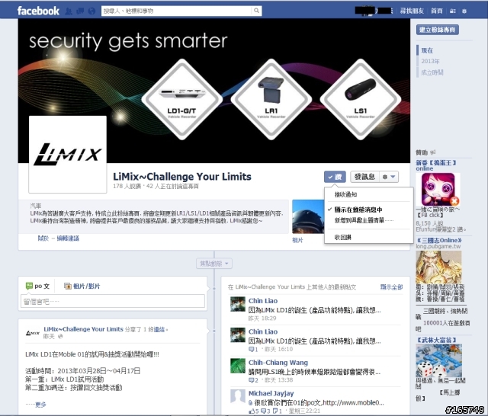The width and height of the screenshot is (488, 416).
Task: Open friend requests icon in top bar
Action: (69, 11)
